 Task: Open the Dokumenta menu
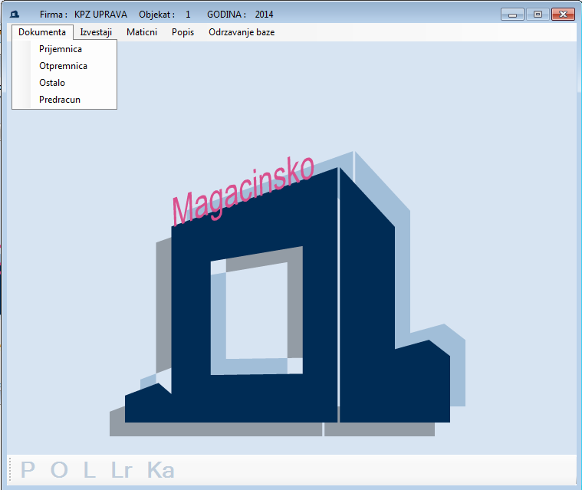(42, 32)
